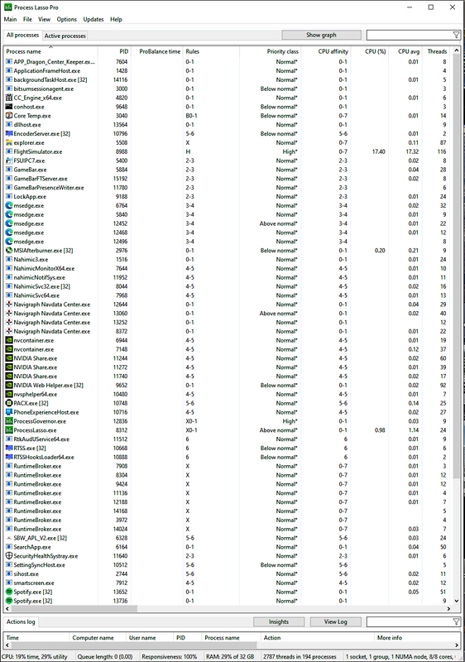
Task: Switch to the Active processes tab
Action: pyautogui.click(x=65, y=36)
